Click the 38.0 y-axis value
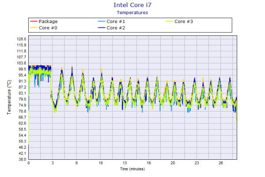The height and width of the screenshot is (177, 265). coord(23,159)
